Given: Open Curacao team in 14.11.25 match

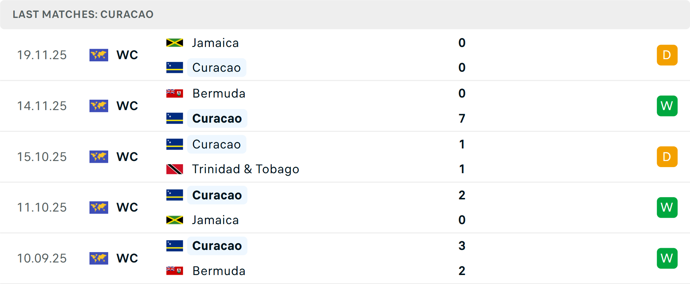Looking at the screenshot, I should (217, 119).
